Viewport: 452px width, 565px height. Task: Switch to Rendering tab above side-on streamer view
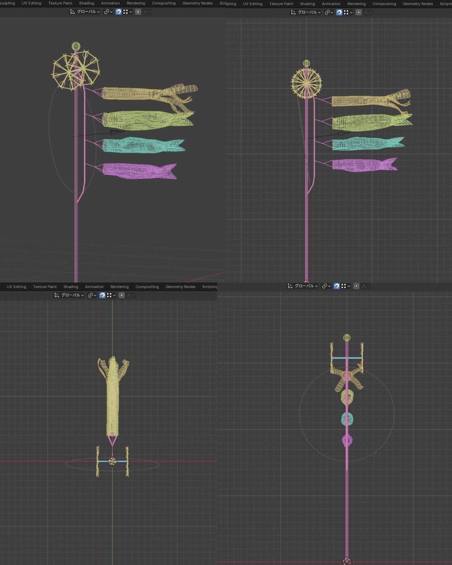click(x=357, y=4)
